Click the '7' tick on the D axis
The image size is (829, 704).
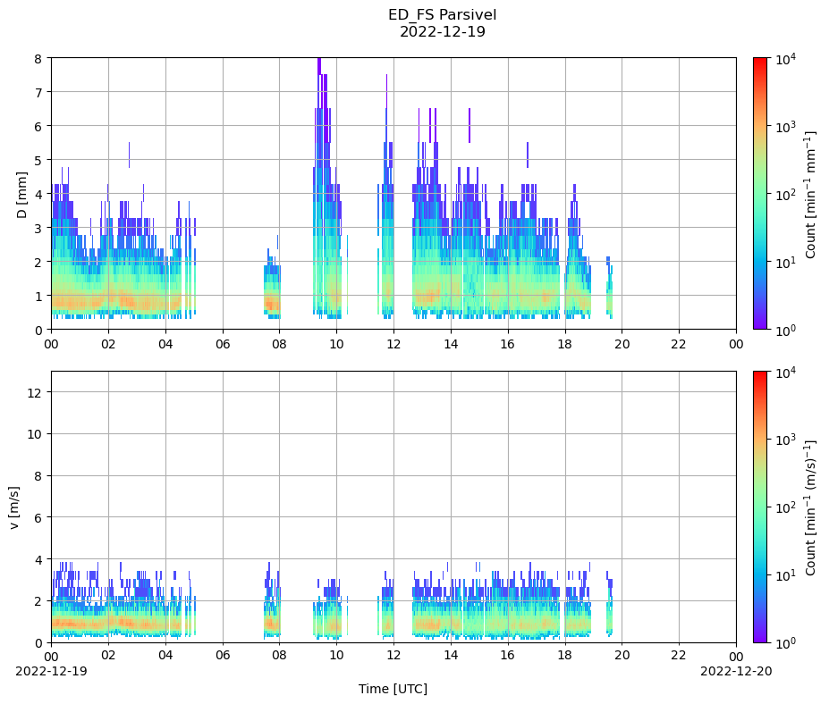[x=38, y=92]
